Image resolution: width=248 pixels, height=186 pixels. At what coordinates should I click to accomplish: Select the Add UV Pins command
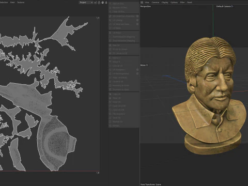pyautogui.click(x=124, y=4)
